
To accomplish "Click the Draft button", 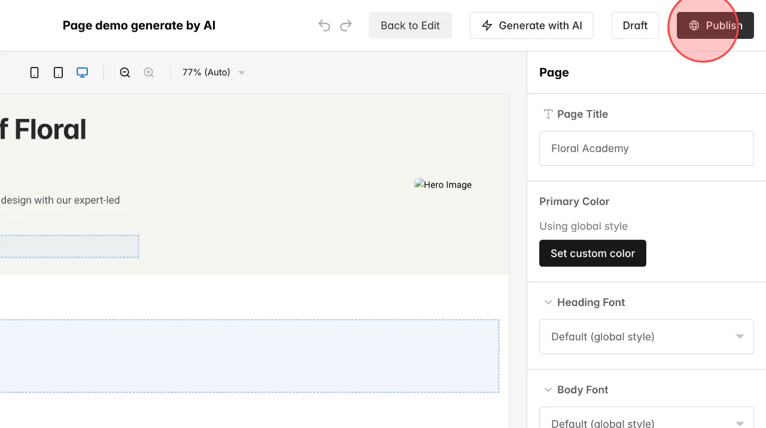I will coord(635,26).
